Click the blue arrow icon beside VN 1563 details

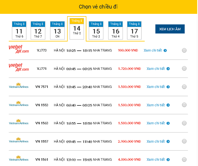click(168, 123)
